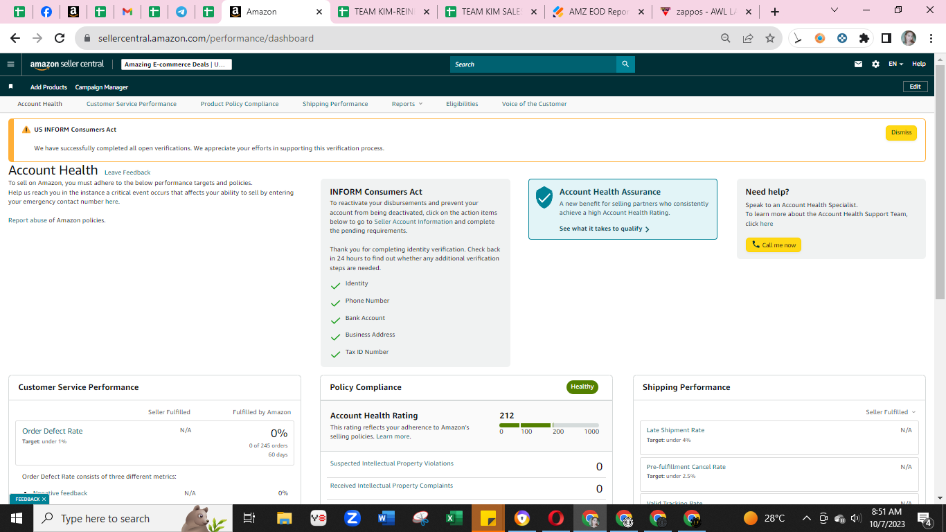
Task: Expand See what it takes to qualify
Action: (x=604, y=229)
